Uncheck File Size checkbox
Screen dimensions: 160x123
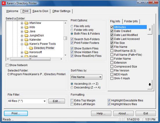tap(112, 43)
